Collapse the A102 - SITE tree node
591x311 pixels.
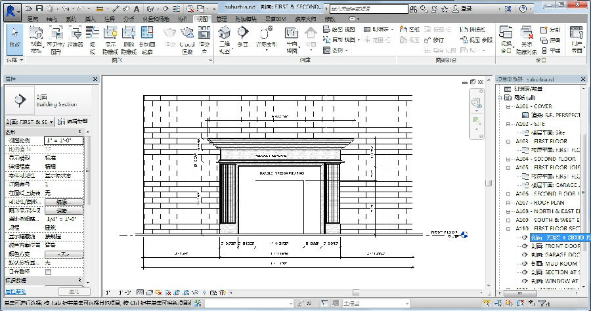coord(508,123)
